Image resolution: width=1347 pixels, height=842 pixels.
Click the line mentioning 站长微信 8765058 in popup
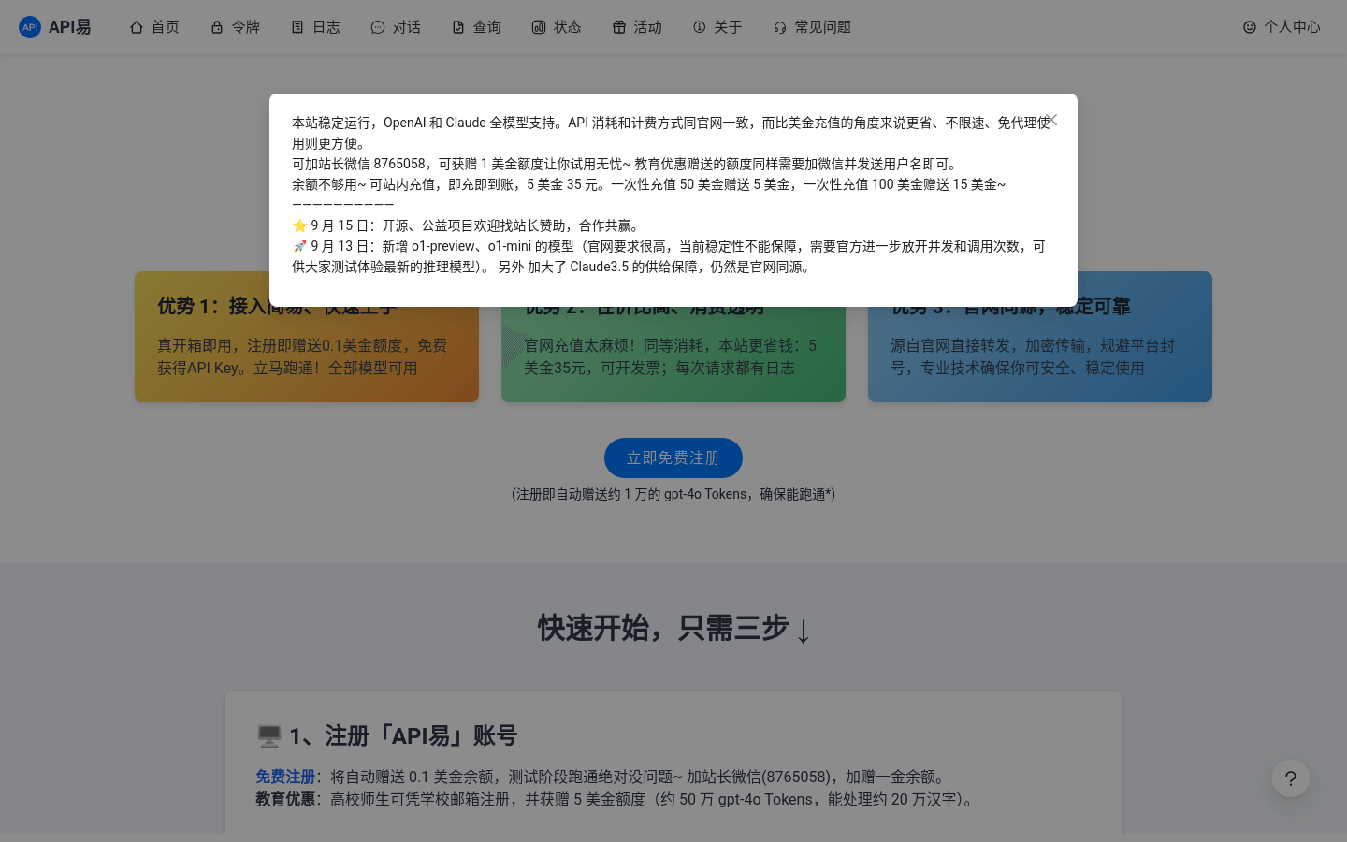(627, 164)
